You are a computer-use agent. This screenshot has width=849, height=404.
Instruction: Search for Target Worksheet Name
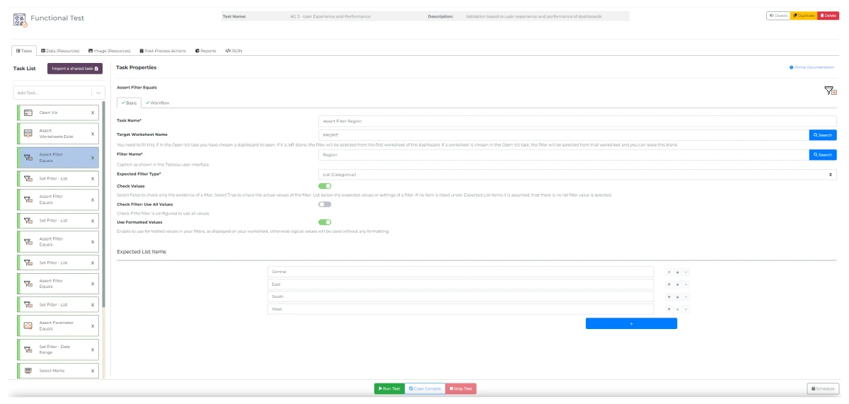point(823,134)
